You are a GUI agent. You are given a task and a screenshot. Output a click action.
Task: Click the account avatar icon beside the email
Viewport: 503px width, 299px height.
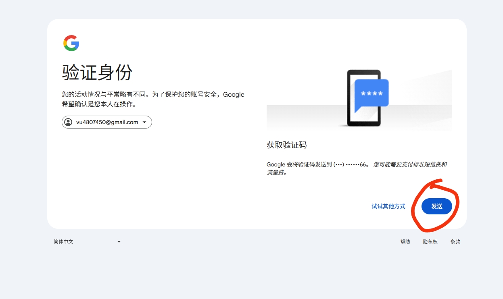pos(69,122)
